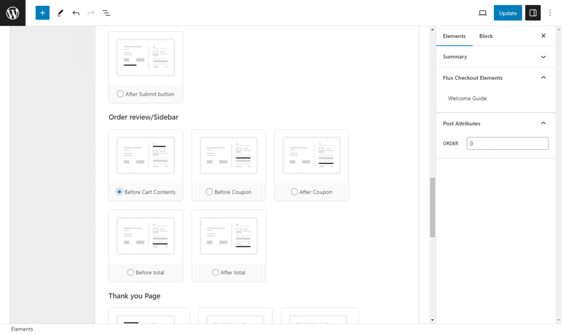562x334 pixels.
Task: Open the block inserter
Action: [x=42, y=13]
